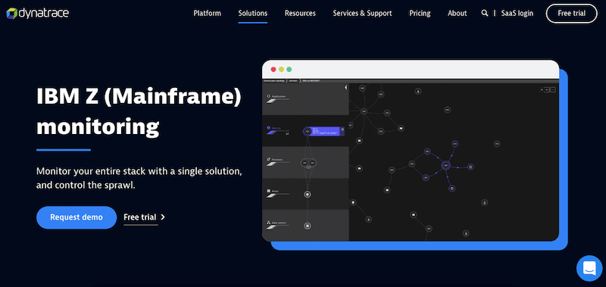Open the Services & Support menu
This screenshot has height=287, width=606.
(x=363, y=13)
